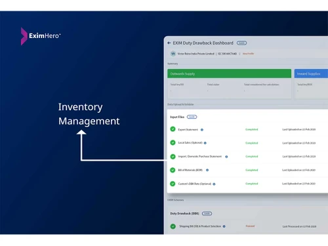This screenshot has height=246, width=328.
Task: Click the Custom's DBK Rate (Optional) label
Action: tap(195, 184)
